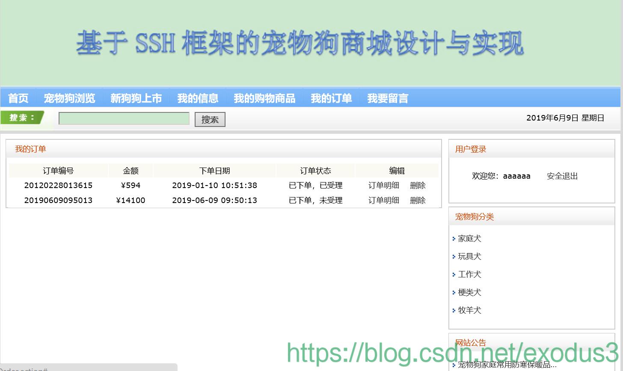This screenshot has height=371, width=623.
Task: Open 我的信息 in navigation bar
Action: pos(198,98)
